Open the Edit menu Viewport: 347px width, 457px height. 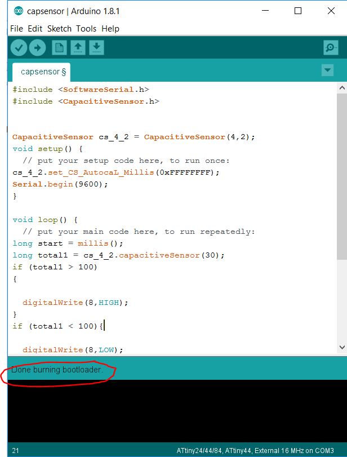click(x=35, y=29)
